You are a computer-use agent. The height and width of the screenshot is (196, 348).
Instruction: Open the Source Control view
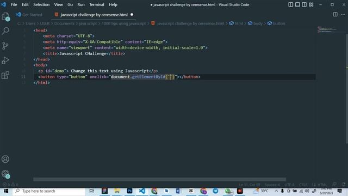5,46
